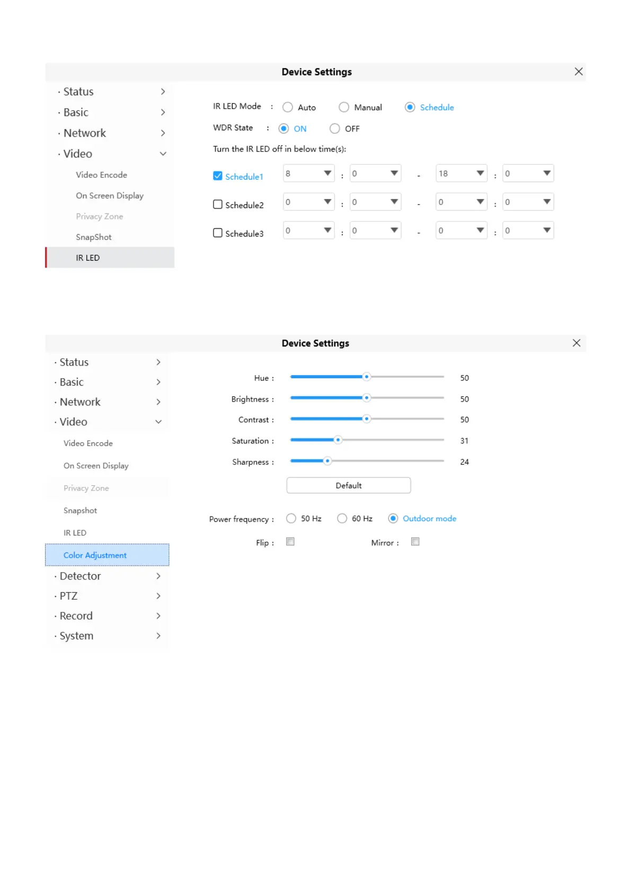Expand the Network chevron in upper dialog
This screenshot has height=892, width=631.
click(163, 133)
